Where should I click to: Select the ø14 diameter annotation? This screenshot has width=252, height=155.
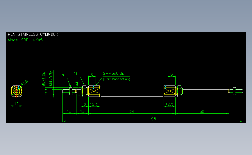(x=24, y=83)
